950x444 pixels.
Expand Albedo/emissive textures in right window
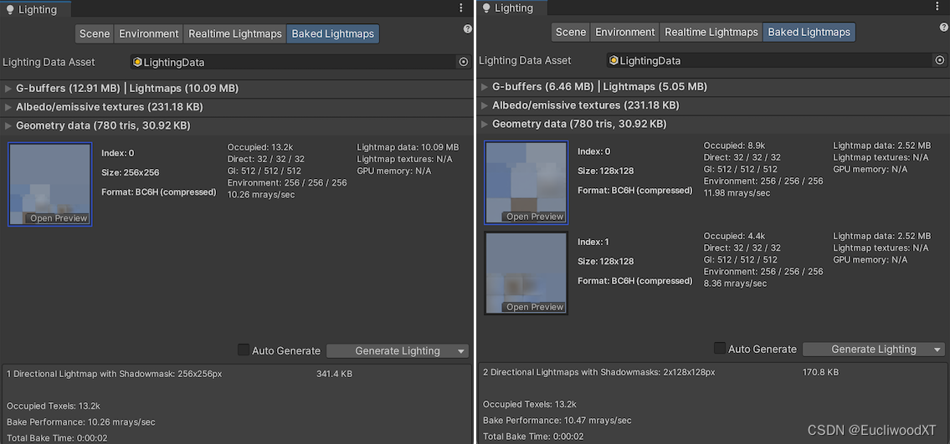(x=484, y=105)
